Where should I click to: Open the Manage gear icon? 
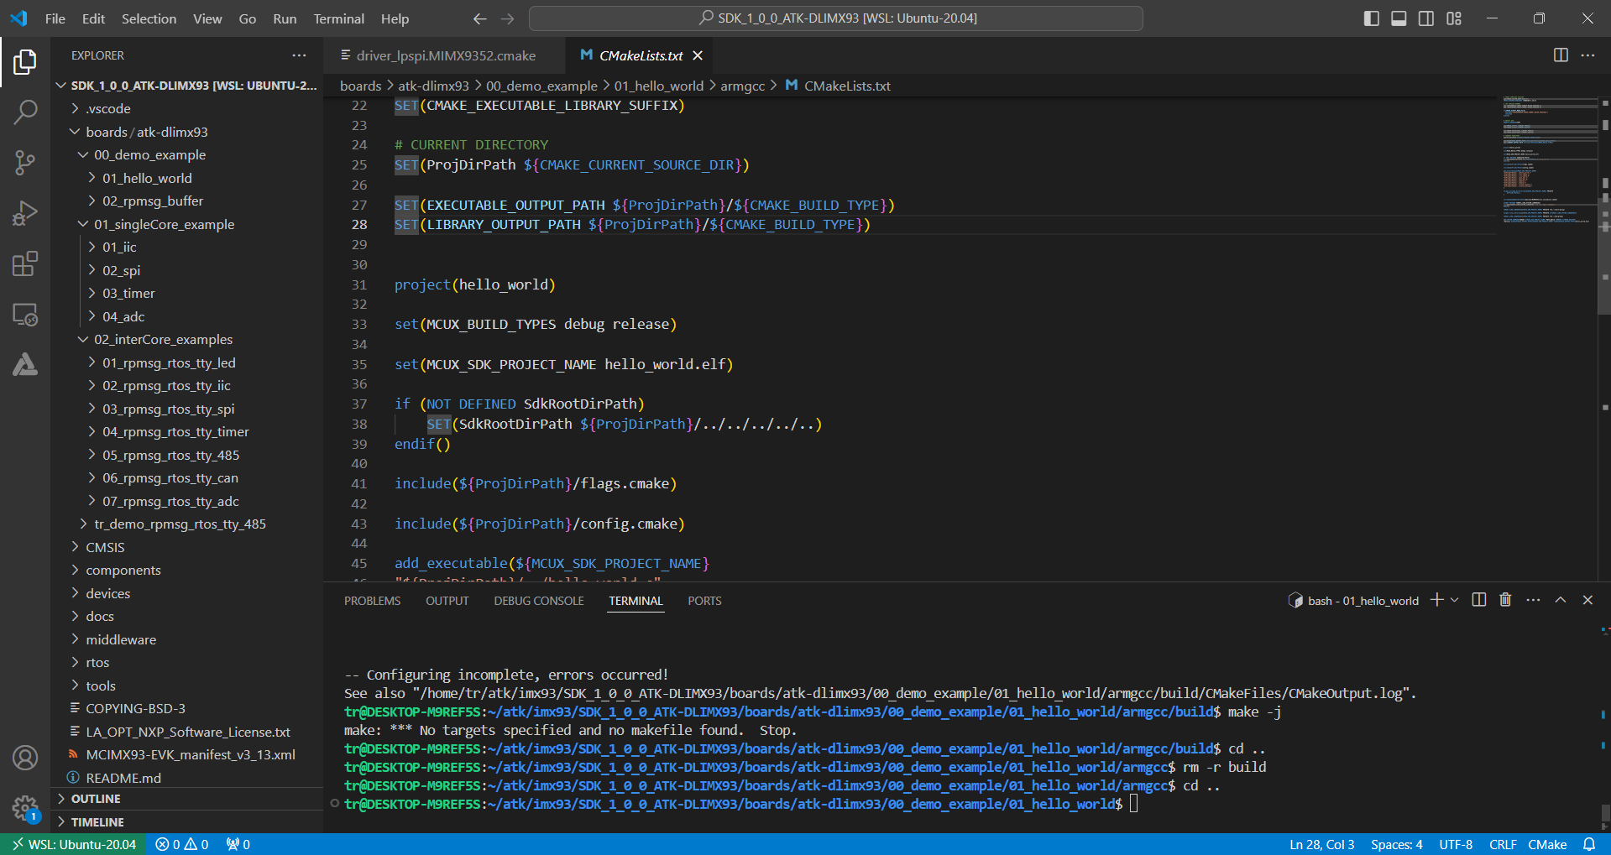(x=25, y=809)
